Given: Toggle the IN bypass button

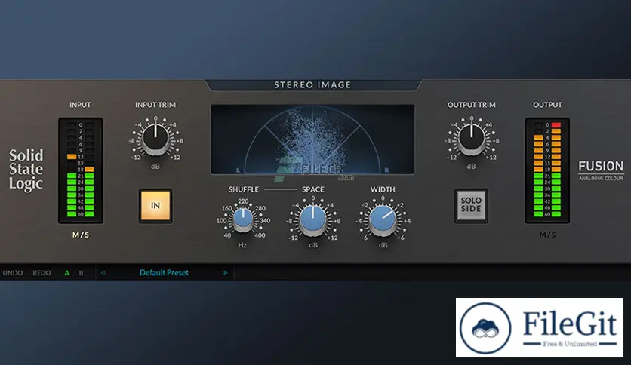Looking at the screenshot, I should (155, 205).
